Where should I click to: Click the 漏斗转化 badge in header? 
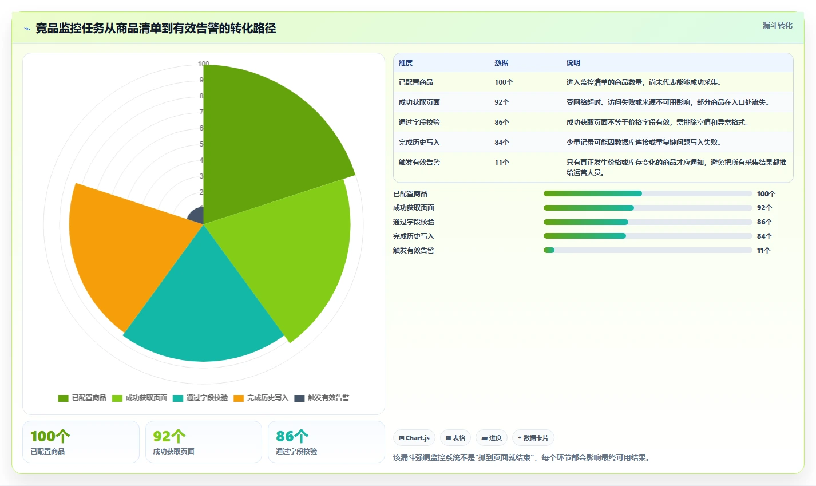777,25
